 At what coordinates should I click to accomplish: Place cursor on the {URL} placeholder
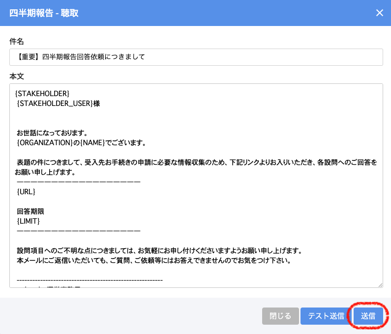[x=26, y=192]
